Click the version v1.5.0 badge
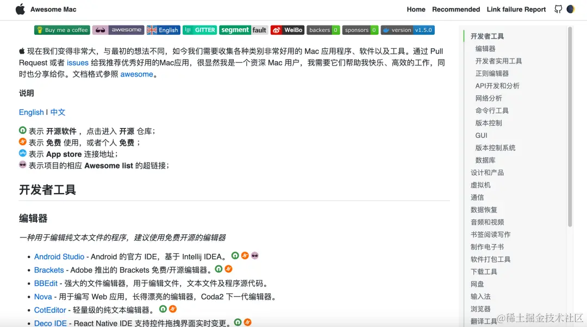Viewport: 587px width, 327px height. pyautogui.click(x=408, y=30)
